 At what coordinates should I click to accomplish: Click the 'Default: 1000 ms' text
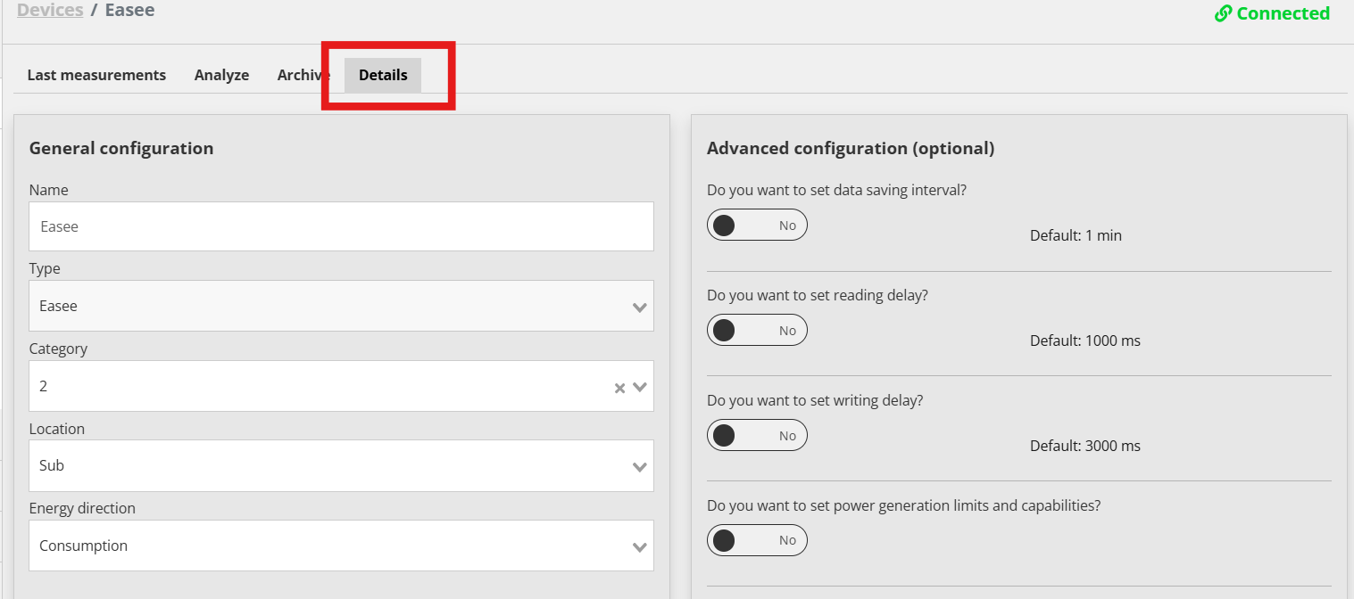point(1085,341)
